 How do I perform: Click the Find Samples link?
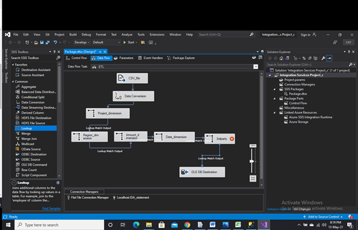pyautogui.click(x=51, y=208)
